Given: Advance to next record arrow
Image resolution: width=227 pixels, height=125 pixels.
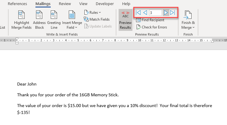Looking at the screenshot, I should point(166,13).
